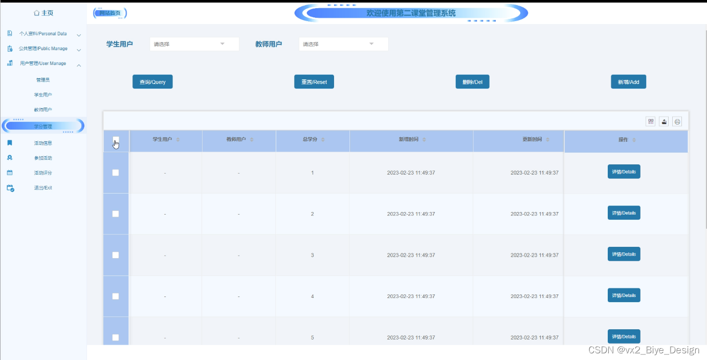The image size is (707, 360).
Task: Click the 欢迎使用第二课堂管理系统 title banner
Action: tap(411, 13)
